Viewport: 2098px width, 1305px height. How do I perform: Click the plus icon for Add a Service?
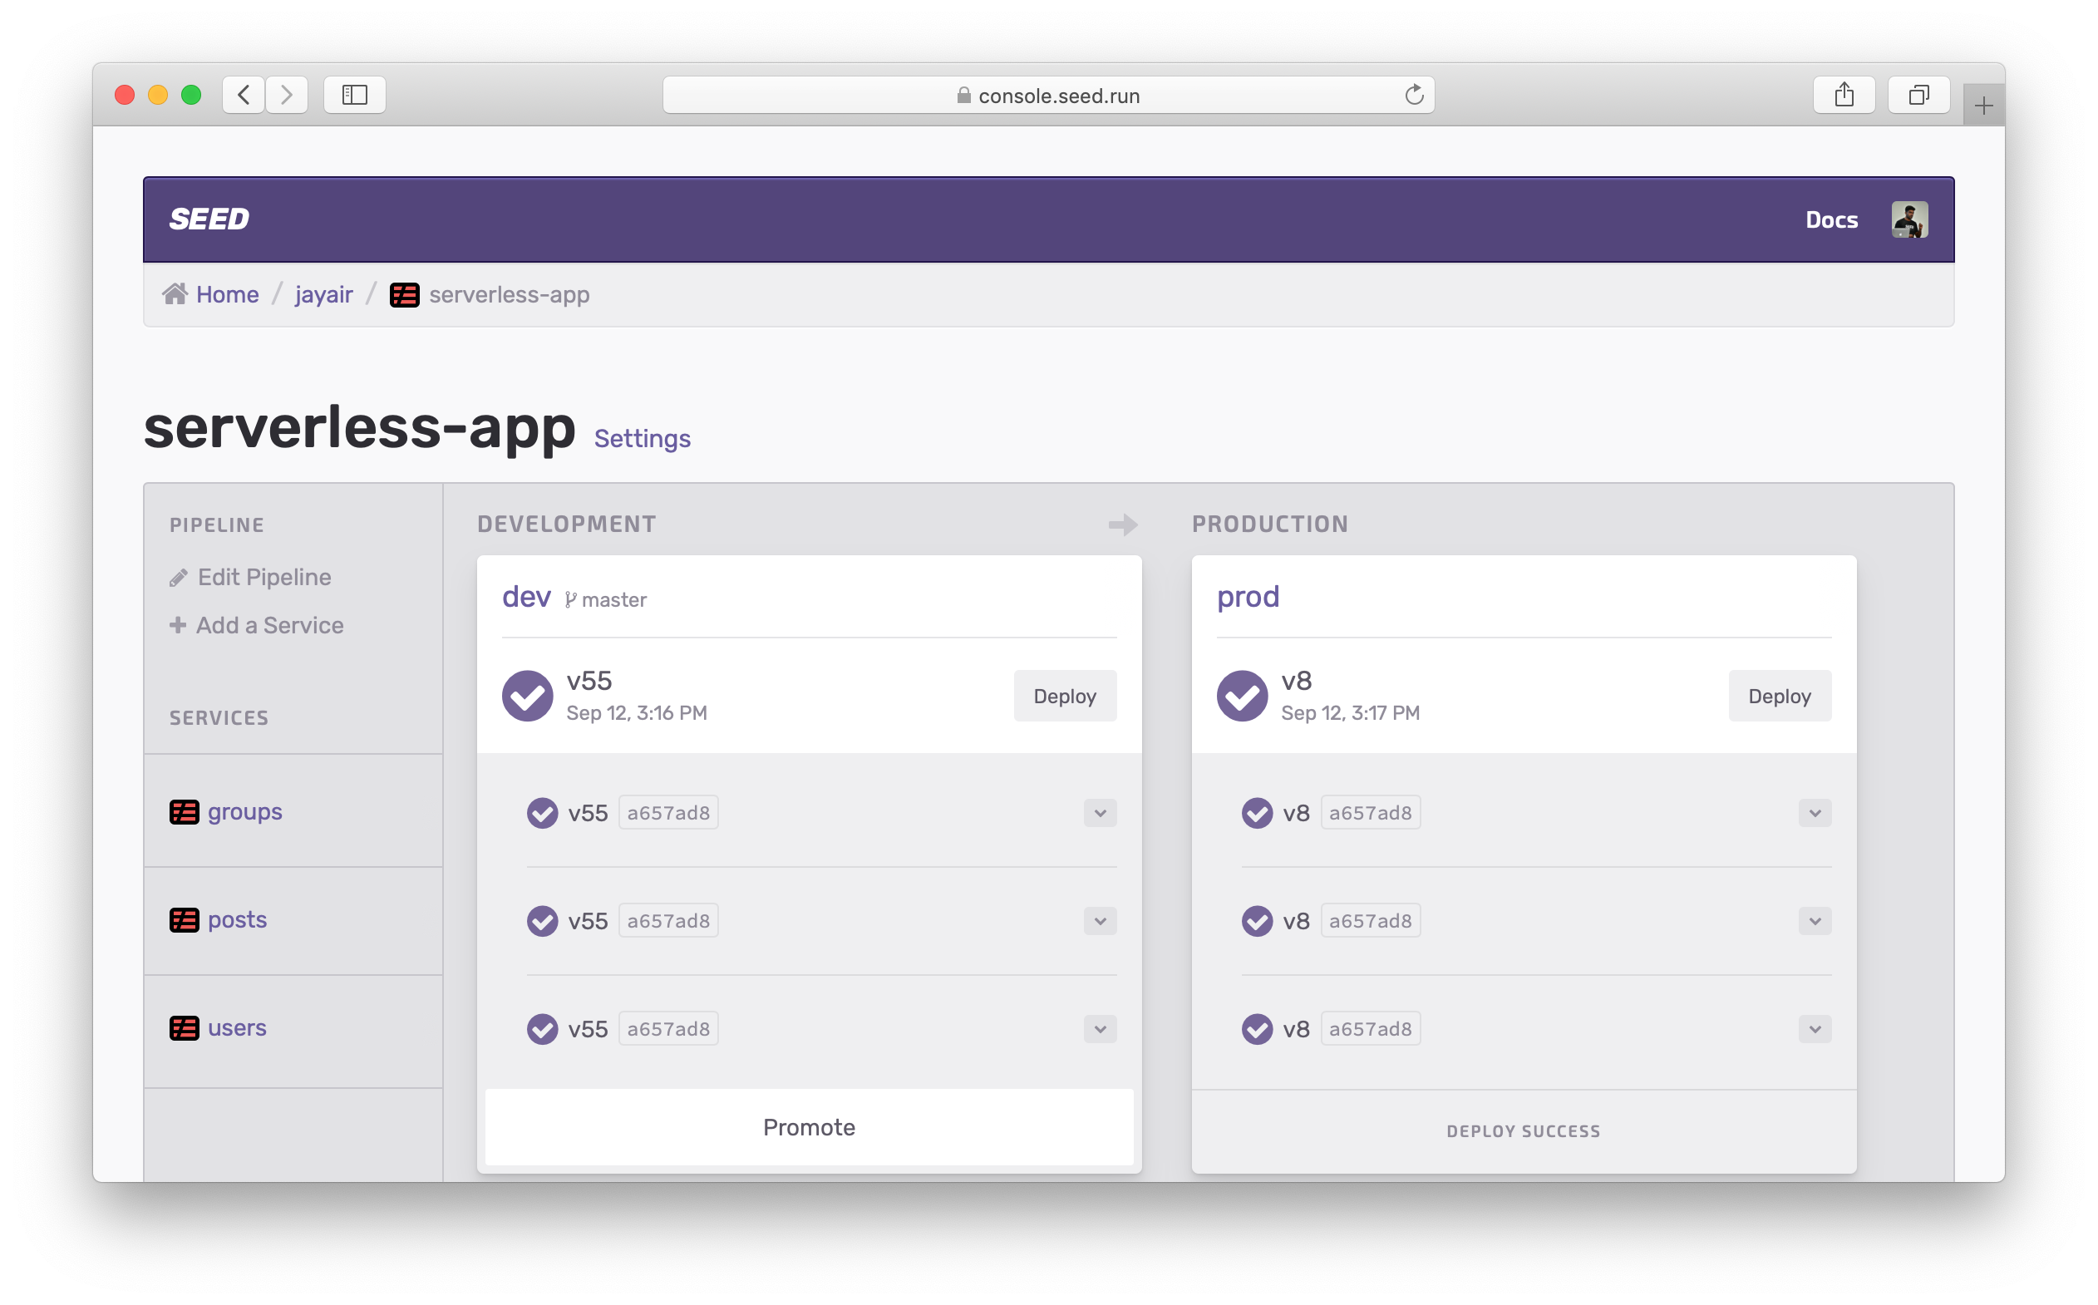point(178,625)
